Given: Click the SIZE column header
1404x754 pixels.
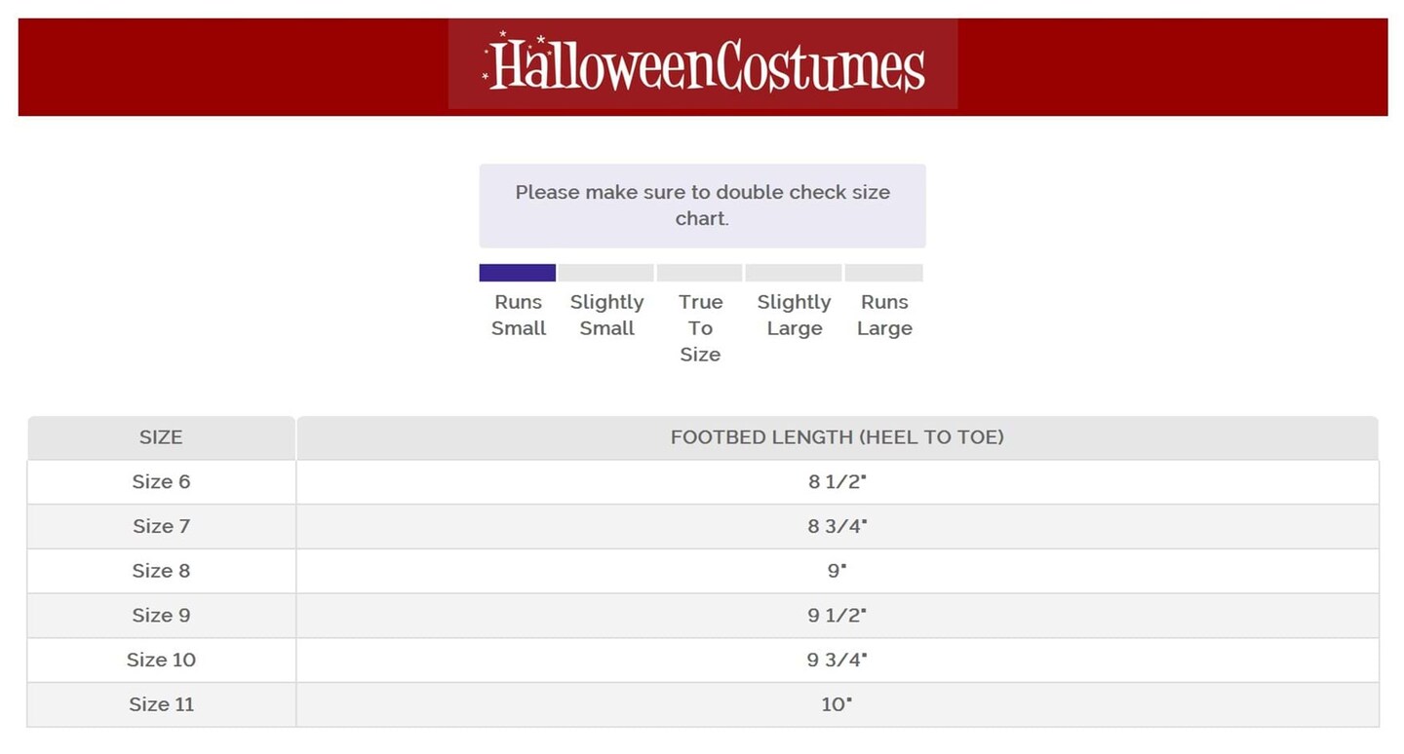Looking at the screenshot, I should point(161,437).
